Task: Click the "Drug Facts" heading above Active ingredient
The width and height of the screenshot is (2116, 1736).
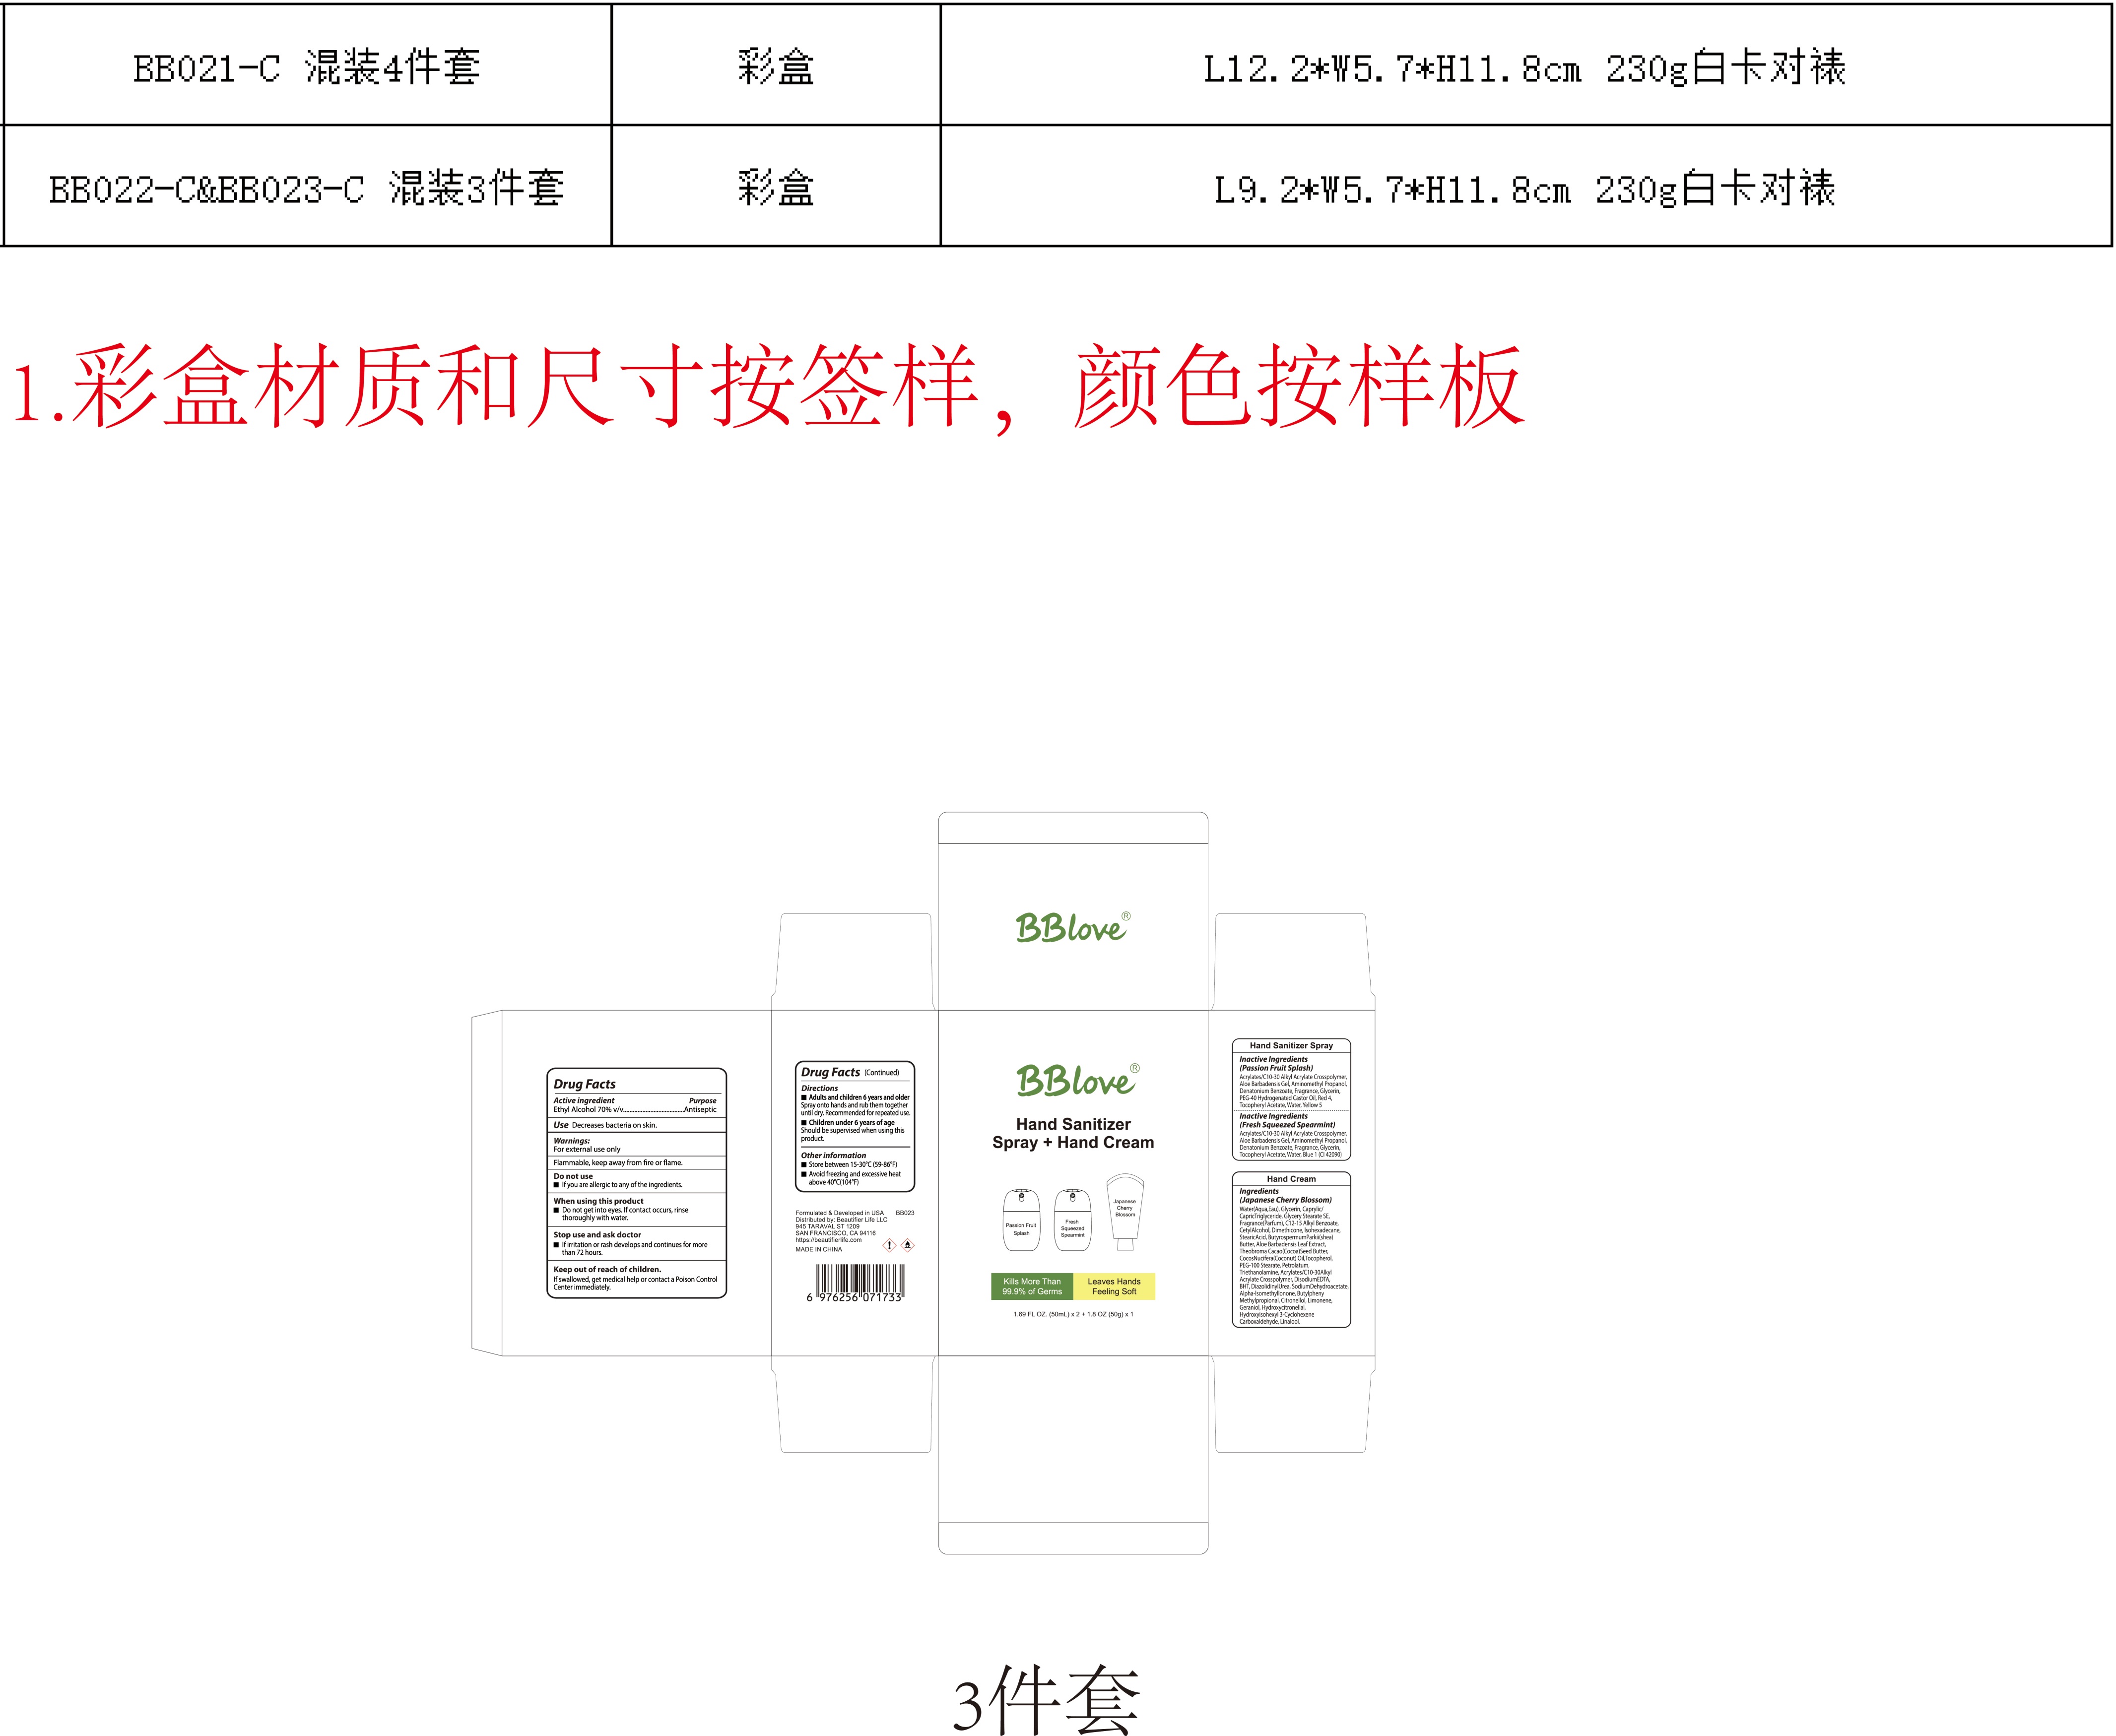Action: 585,1084
